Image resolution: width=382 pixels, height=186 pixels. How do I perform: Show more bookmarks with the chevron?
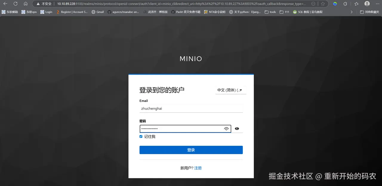click(352, 12)
